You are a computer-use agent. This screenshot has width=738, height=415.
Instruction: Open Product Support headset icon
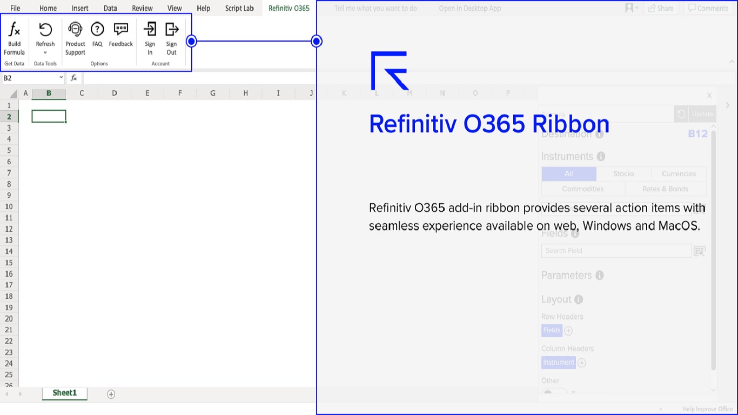(75, 29)
